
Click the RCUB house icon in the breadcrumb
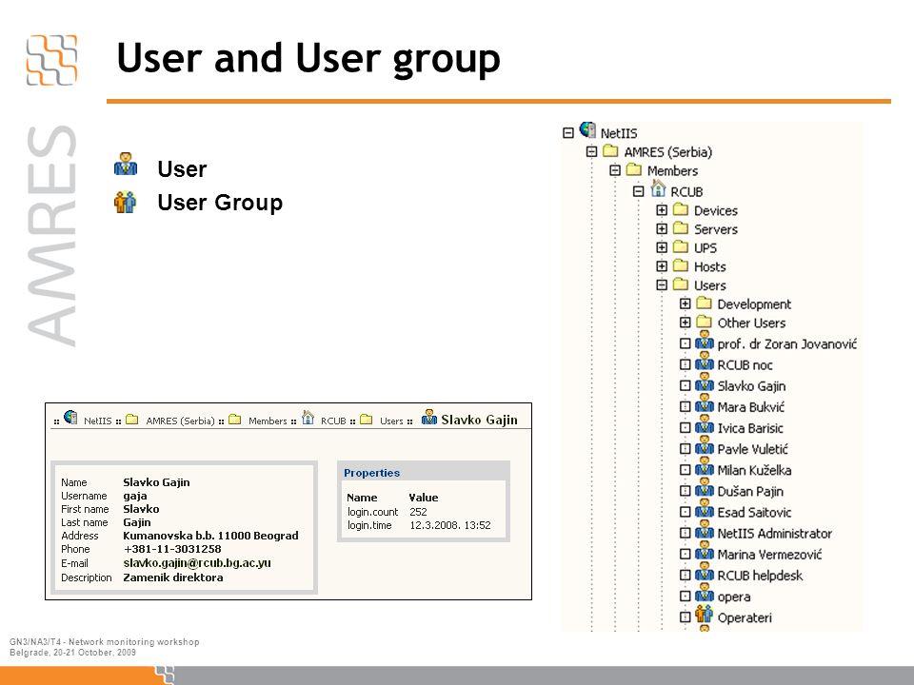[x=308, y=417]
